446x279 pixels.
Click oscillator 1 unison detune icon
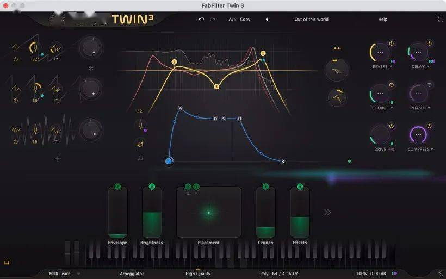(x=55, y=49)
